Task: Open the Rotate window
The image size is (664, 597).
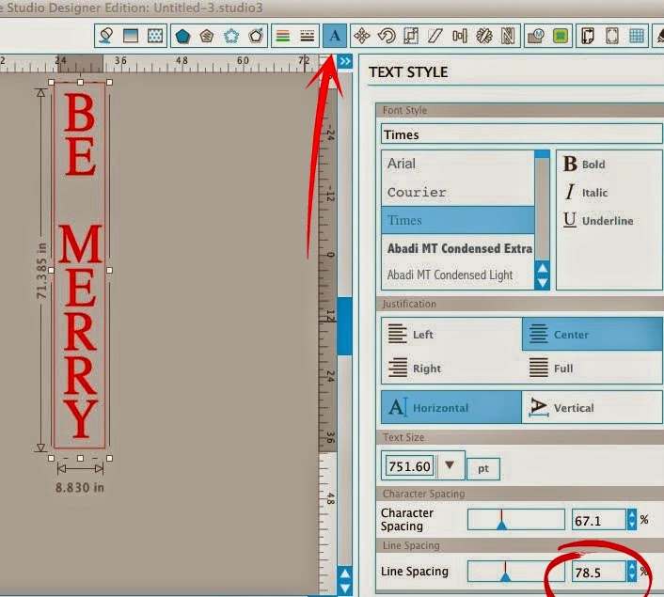Action: click(387, 36)
